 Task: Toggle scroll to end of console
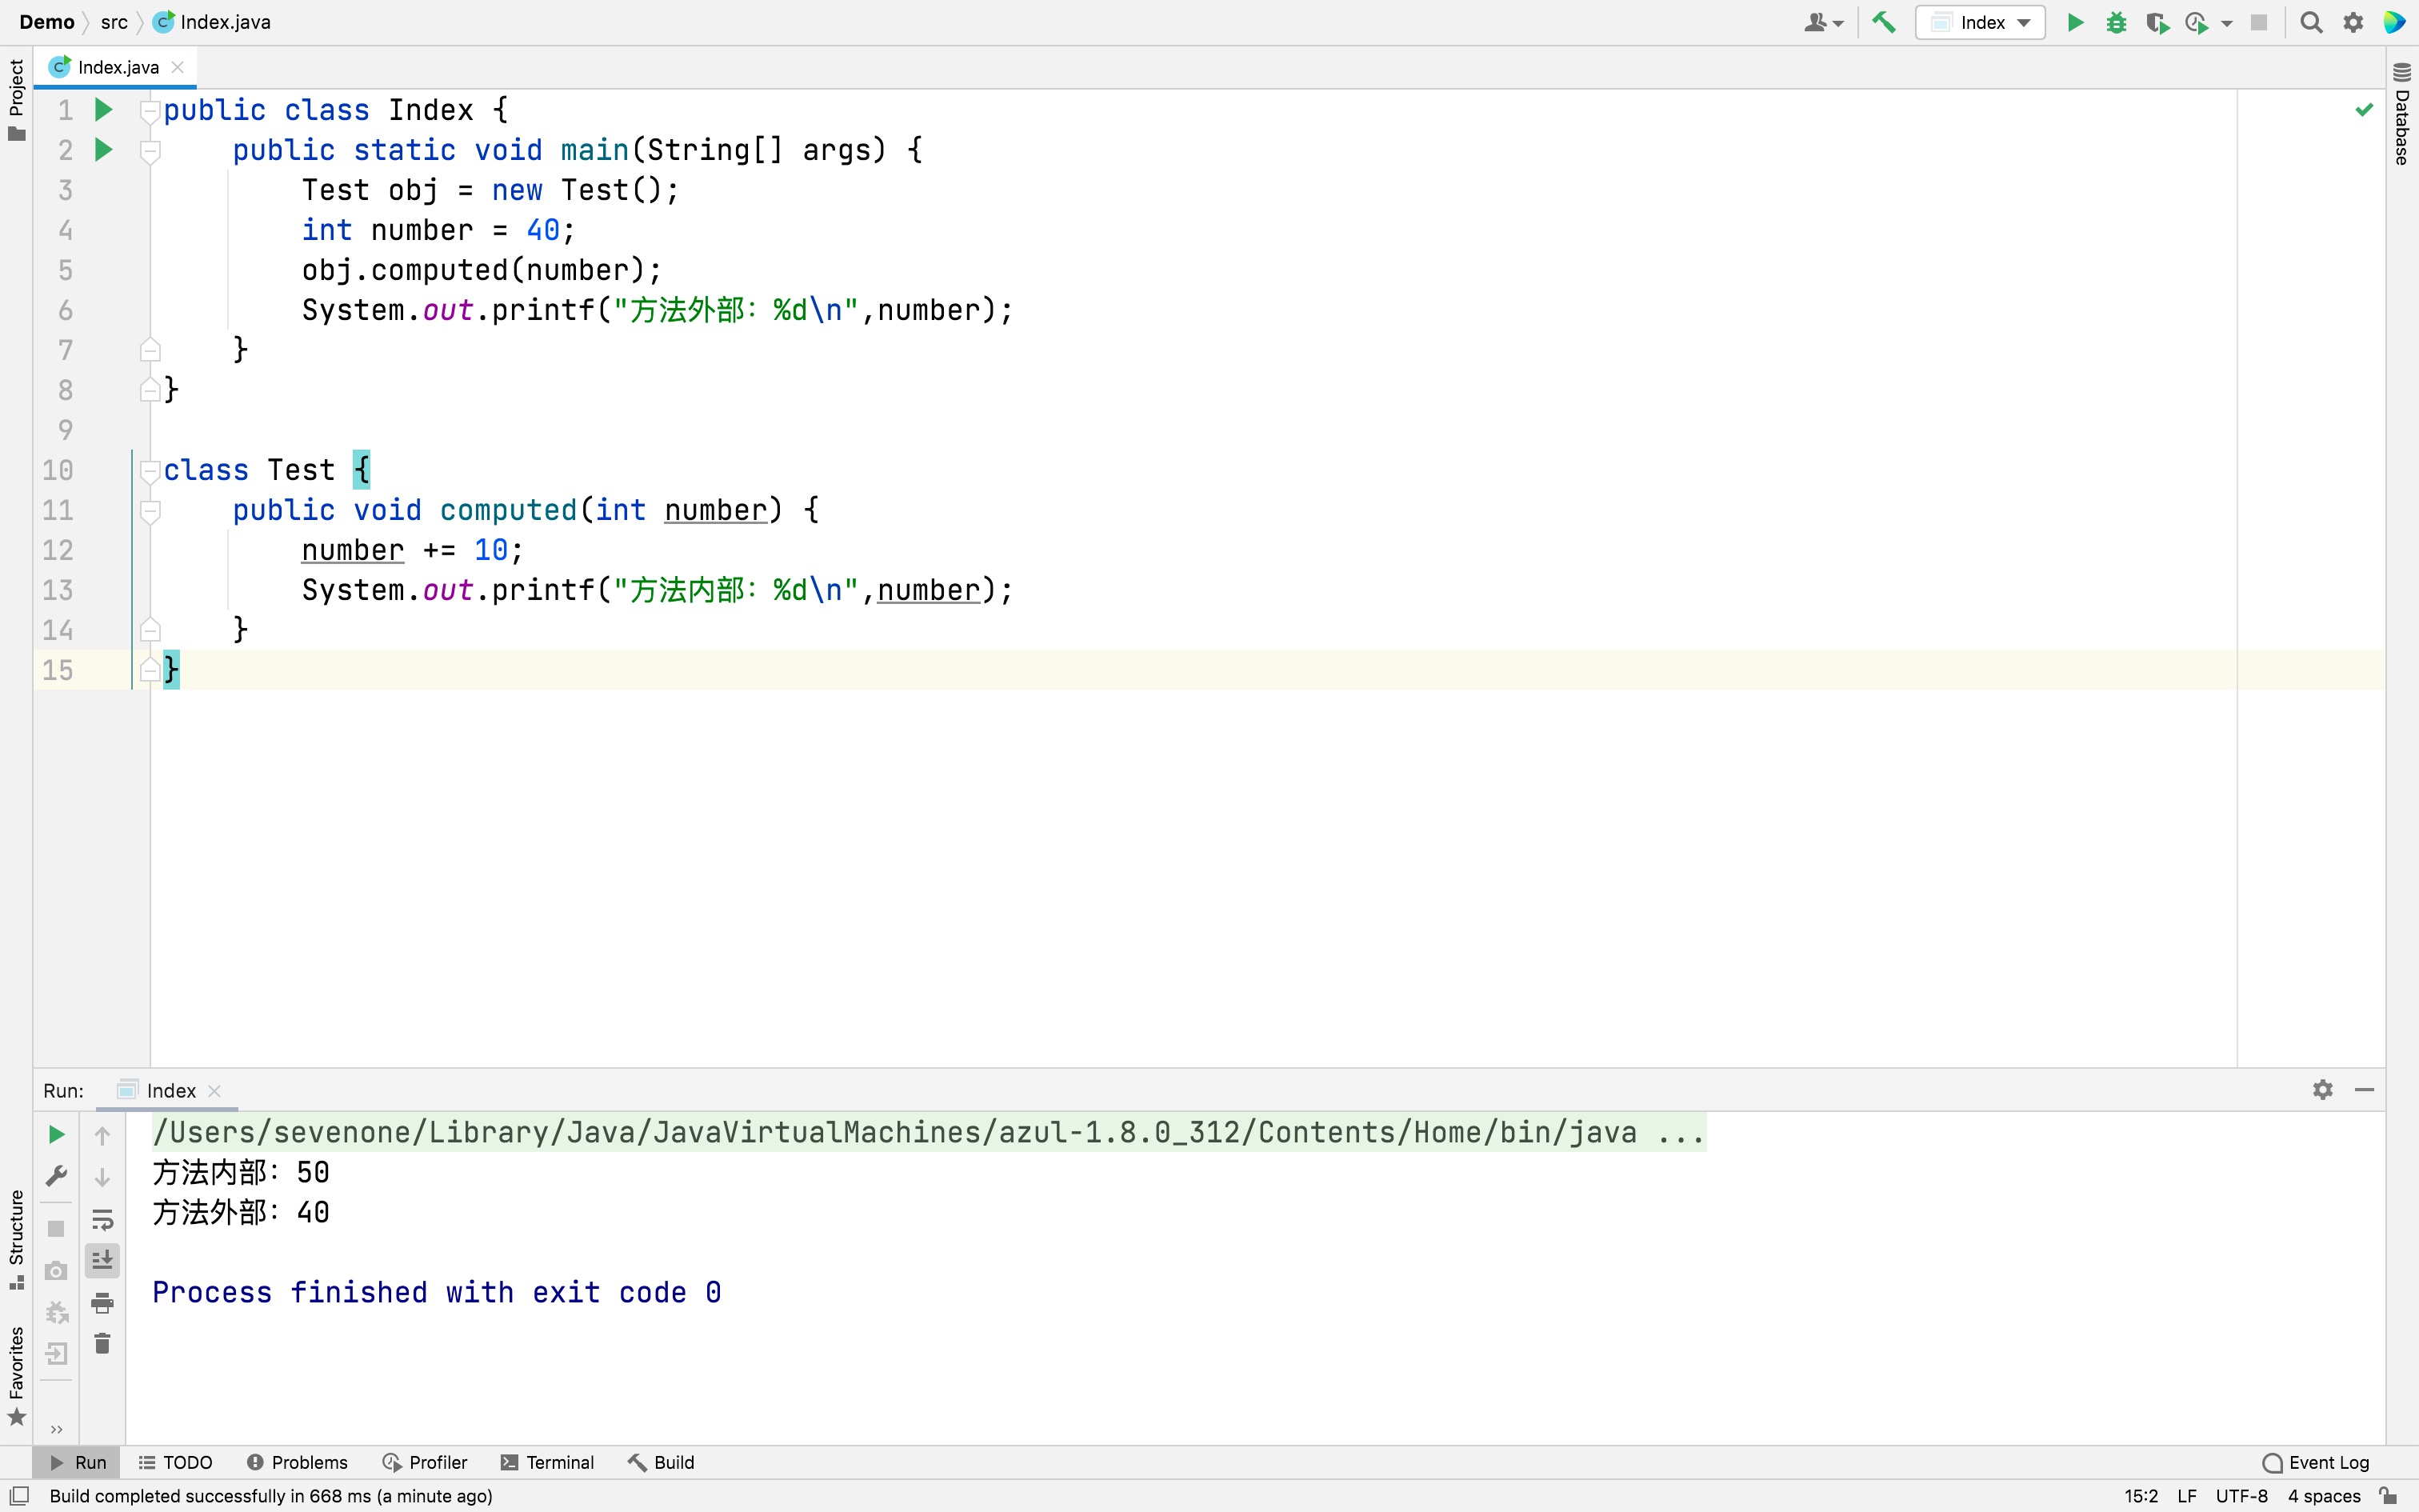102,1260
